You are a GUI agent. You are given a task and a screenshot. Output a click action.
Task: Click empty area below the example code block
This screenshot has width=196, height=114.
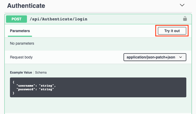[x=98, y=106]
